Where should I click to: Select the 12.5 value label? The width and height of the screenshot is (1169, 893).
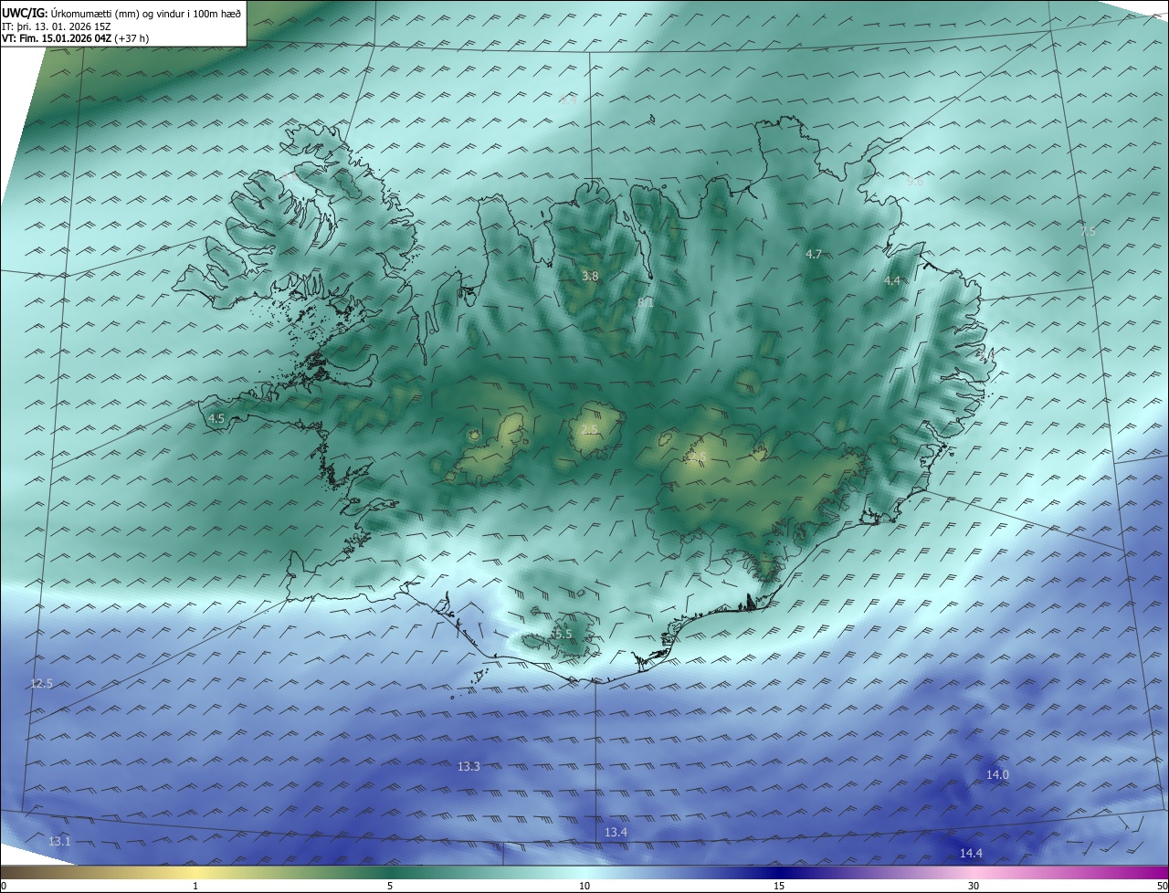click(x=42, y=683)
